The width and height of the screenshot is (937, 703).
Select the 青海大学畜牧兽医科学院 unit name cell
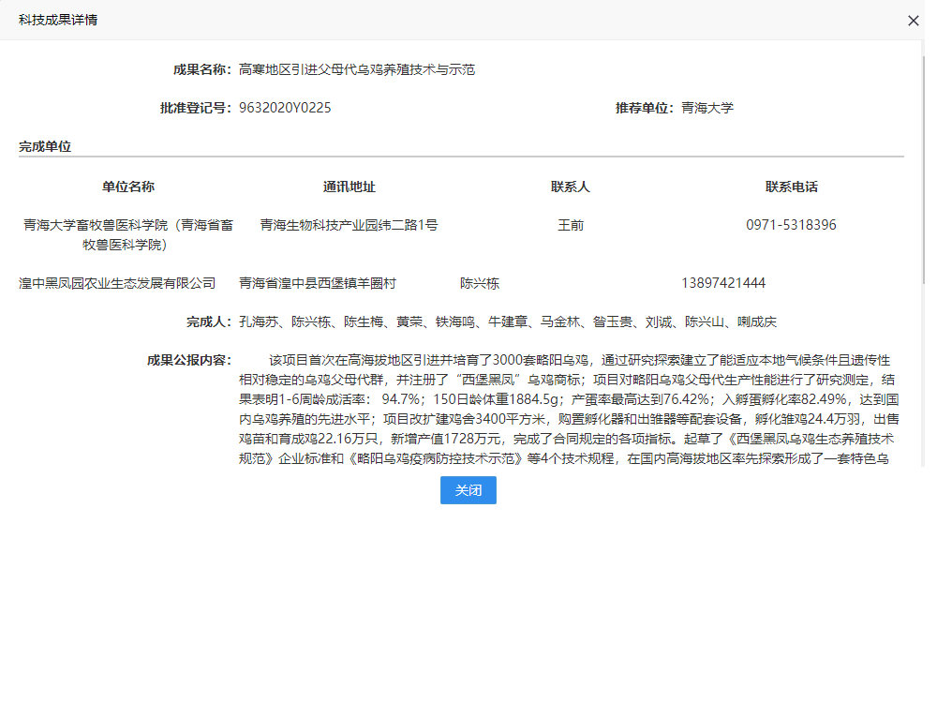pyautogui.click(x=128, y=234)
